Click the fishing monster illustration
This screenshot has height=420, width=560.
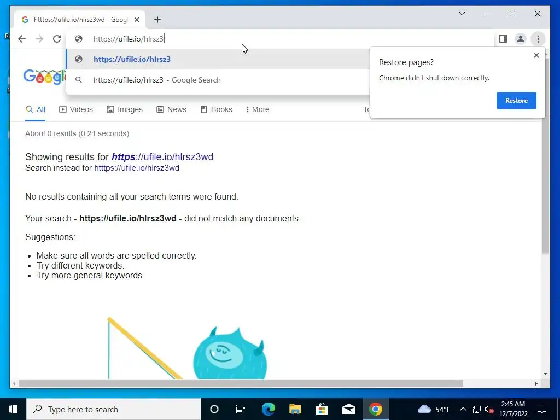pos(187,348)
